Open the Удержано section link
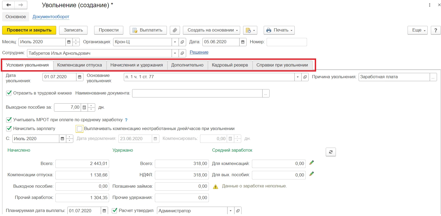The height and width of the screenshot is (216, 441). tap(123, 150)
